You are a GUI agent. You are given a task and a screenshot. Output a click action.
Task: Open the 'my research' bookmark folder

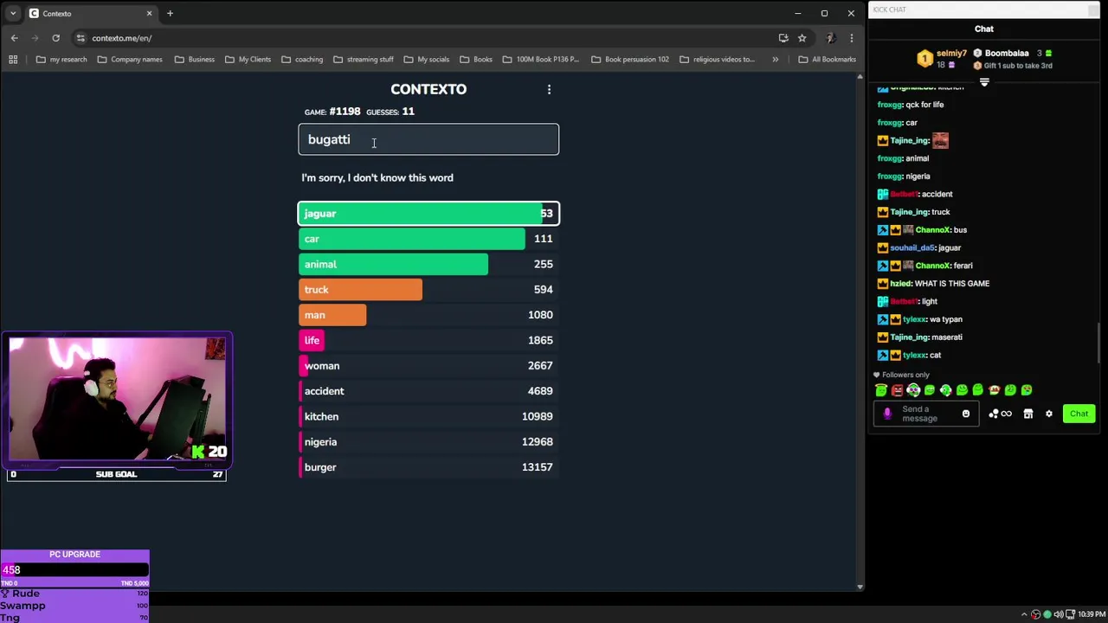(x=61, y=59)
